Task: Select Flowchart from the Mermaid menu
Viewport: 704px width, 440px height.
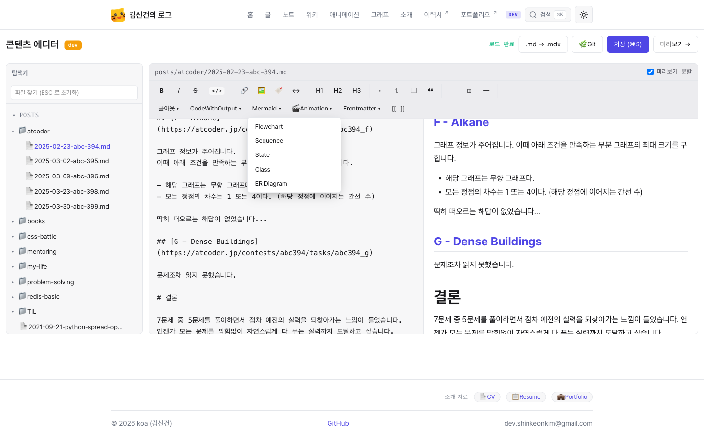Action: [294, 127]
